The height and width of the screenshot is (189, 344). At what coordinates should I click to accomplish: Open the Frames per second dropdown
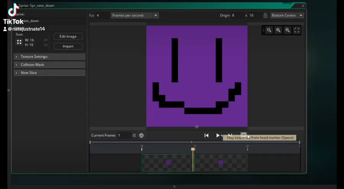135,15
